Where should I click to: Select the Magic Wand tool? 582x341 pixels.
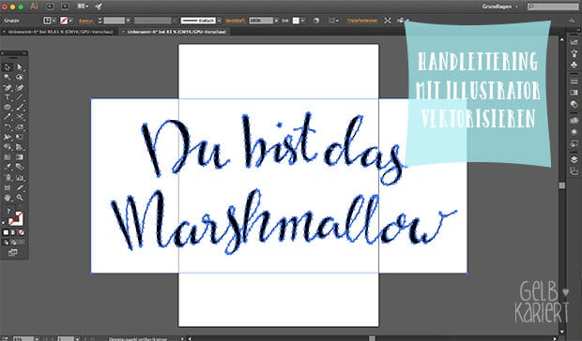(8, 78)
